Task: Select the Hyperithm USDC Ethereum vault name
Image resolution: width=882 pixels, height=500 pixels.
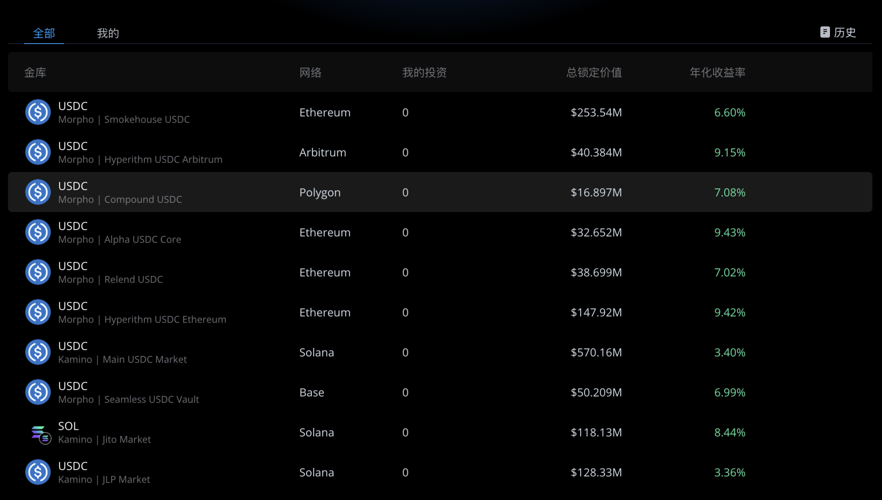Action: point(165,320)
